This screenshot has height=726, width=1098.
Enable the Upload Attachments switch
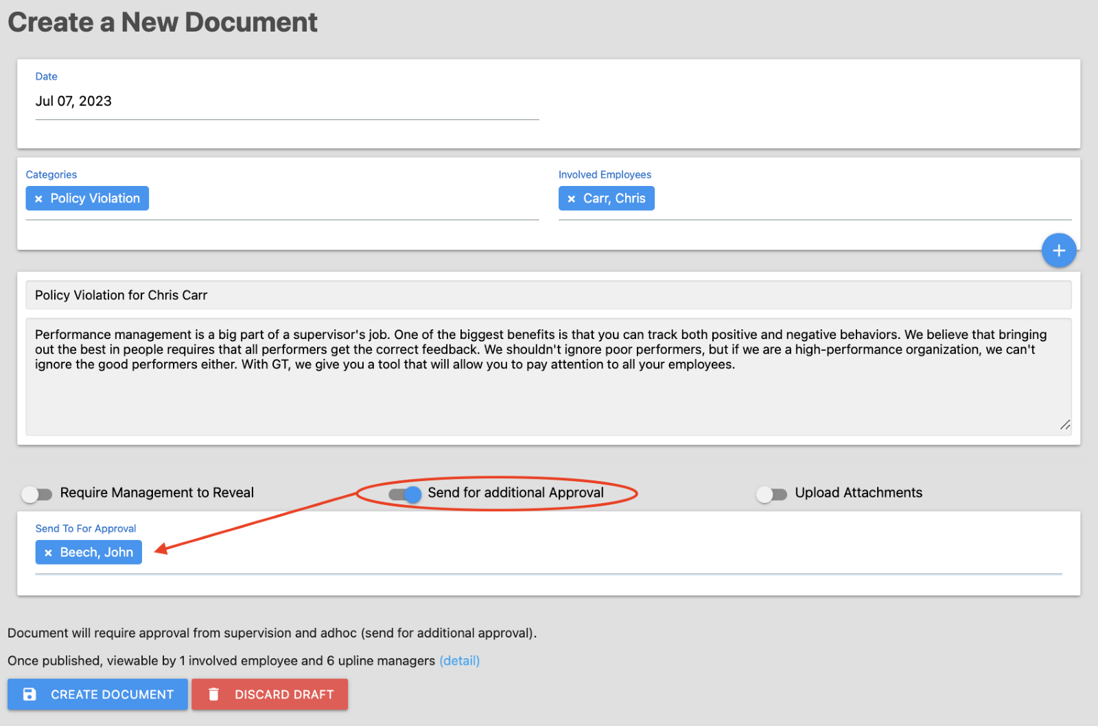(x=771, y=494)
